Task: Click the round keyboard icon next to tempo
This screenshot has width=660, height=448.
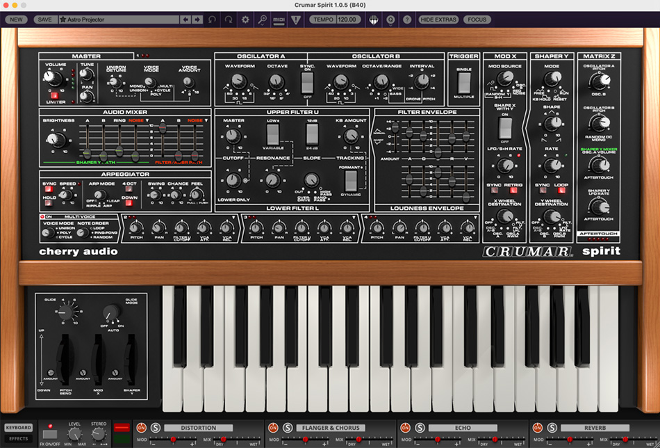Action: pos(373,19)
